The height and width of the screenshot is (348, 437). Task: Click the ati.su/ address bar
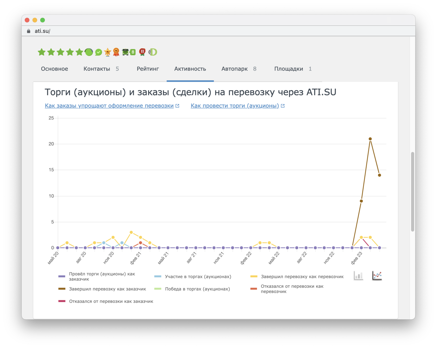tap(219, 31)
